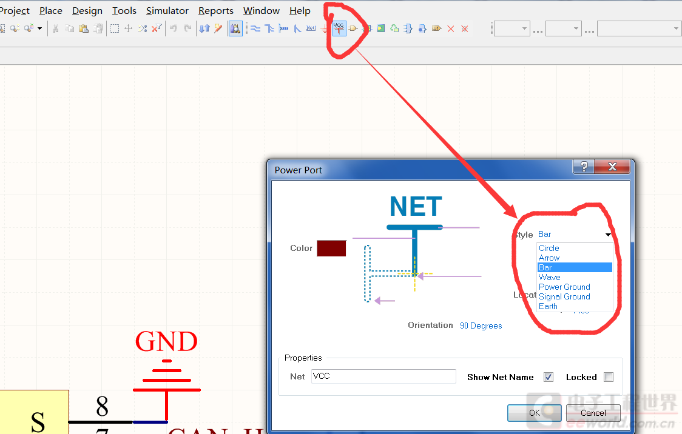Choose Circle from the Style list
682x434 pixels.
[549, 248]
